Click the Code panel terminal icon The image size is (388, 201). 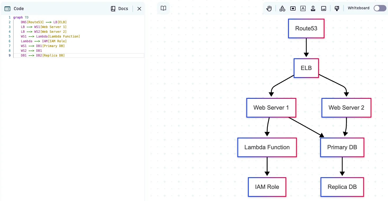[x=7, y=9]
